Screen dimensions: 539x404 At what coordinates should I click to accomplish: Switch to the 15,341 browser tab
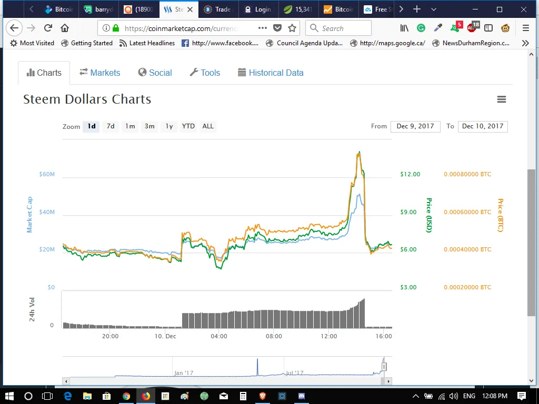point(298,9)
